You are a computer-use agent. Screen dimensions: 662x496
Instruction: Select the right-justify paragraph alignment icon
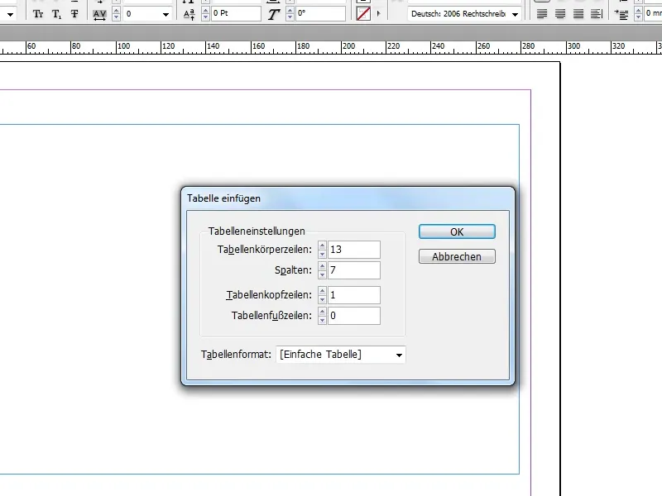pyautogui.click(x=578, y=14)
